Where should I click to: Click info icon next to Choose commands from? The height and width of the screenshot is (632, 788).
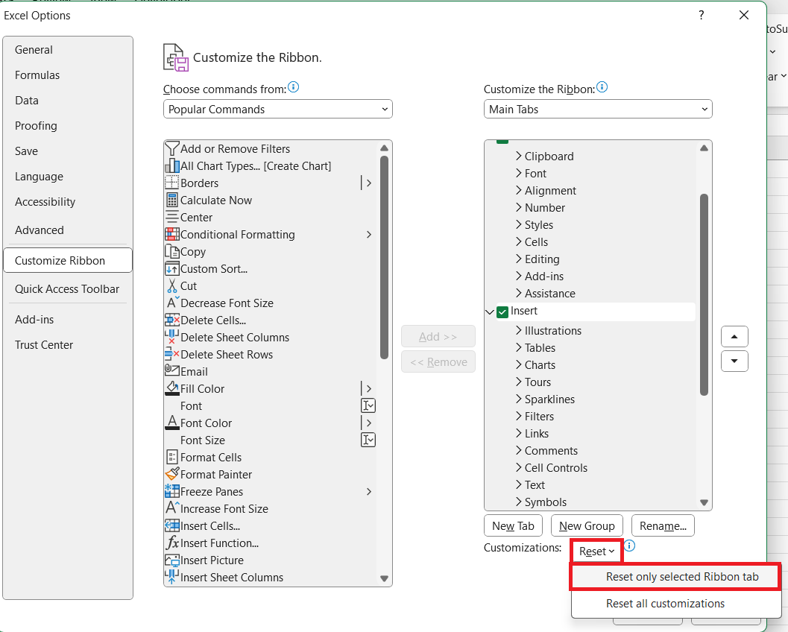tap(293, 87)
